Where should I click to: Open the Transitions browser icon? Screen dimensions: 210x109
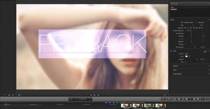point(186,99)
